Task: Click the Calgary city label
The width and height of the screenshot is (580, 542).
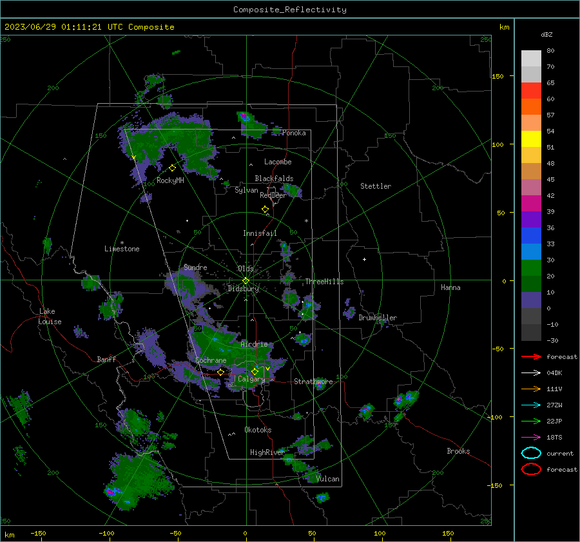Action: pos(251,379)
